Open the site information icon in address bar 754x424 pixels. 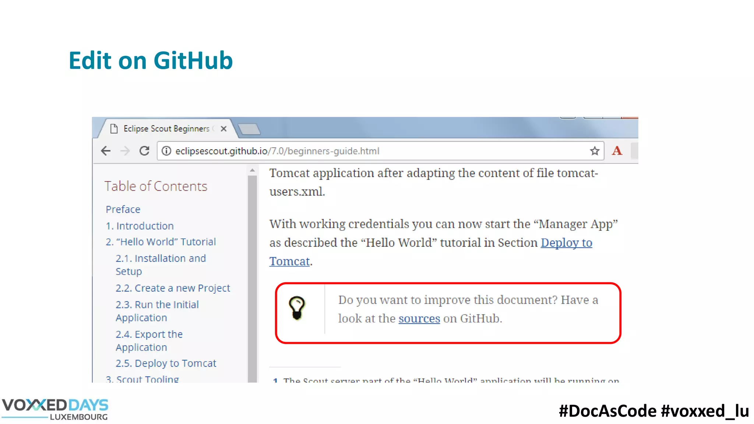point(166,151)
